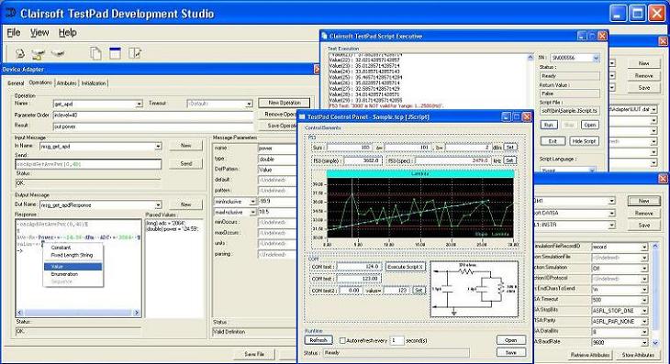Toggle the Autorefresh every checkbox
The width and height of the screenshot is (670, 364).
coord(342,340)
